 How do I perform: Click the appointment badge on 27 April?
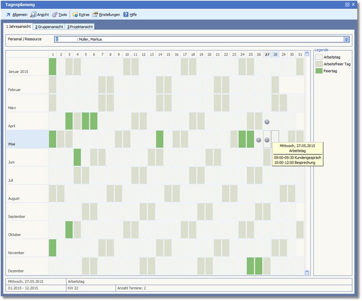tap(267, 122)
